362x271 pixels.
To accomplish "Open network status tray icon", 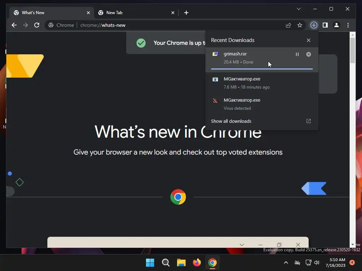I will pos(308,263).
